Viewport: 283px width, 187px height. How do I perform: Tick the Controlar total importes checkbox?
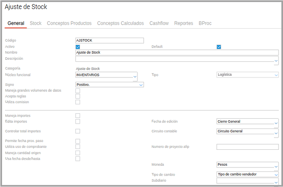[x=78, y=131]
